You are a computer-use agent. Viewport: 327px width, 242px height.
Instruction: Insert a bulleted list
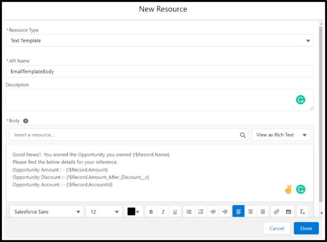pos(189,212)
